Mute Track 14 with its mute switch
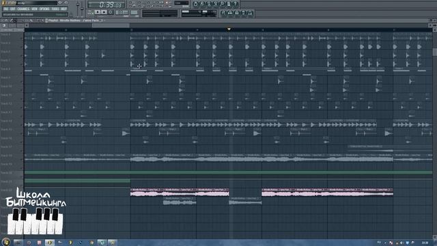This screenshot has height=246, width=437. click(x=22, y=125)
